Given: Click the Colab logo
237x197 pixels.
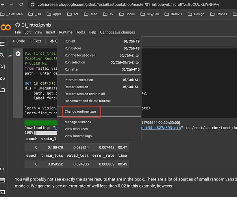Looking at the screenshot, I should (x=6, y=27).
